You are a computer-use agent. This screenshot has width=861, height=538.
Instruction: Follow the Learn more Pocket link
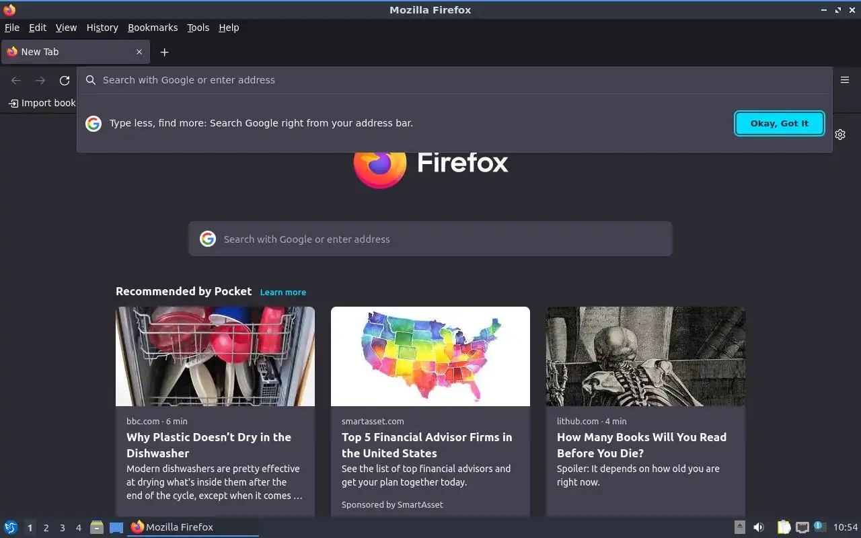(x=283, y=292)
